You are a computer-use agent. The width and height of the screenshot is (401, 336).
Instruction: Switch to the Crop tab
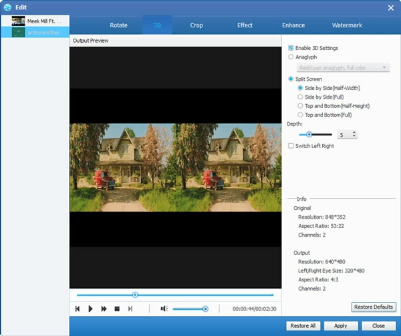(x=196, y=25)
